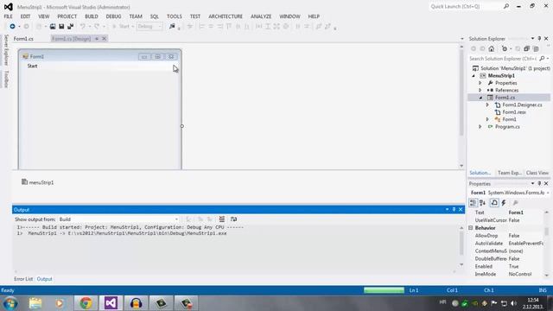Expand the Form1.Designer.cs node
This screenshot has width=553, height=311.
tap(487, 105)
